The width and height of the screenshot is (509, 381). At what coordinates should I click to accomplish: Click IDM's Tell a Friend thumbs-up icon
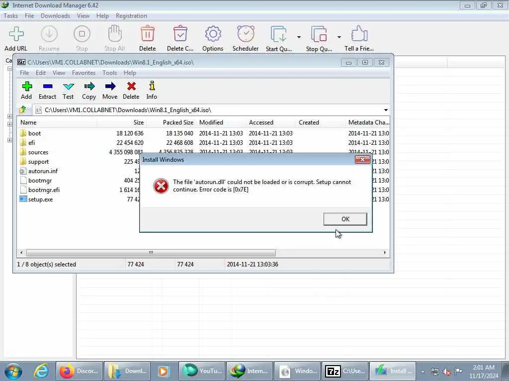tap(359, 34)
